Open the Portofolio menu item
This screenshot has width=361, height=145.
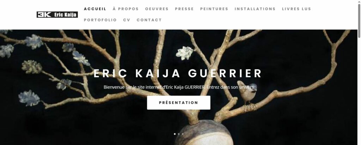[100, 20]
